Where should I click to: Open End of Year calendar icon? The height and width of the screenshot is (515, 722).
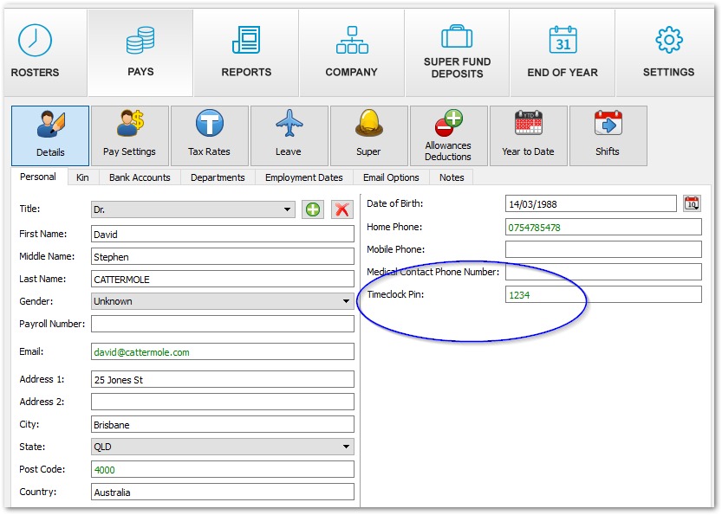pyautogui.click(x=563, y=40)
